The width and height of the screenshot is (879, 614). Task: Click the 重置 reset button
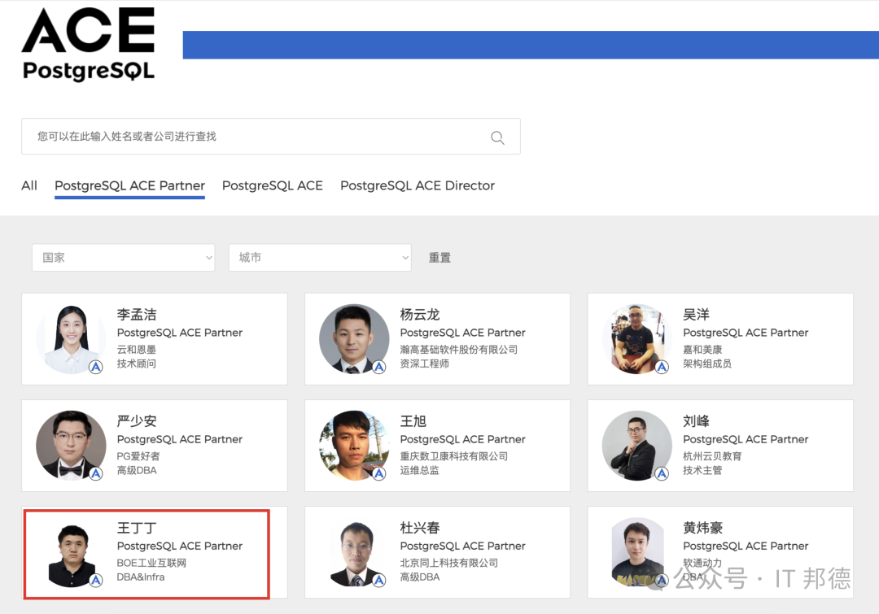439,258
